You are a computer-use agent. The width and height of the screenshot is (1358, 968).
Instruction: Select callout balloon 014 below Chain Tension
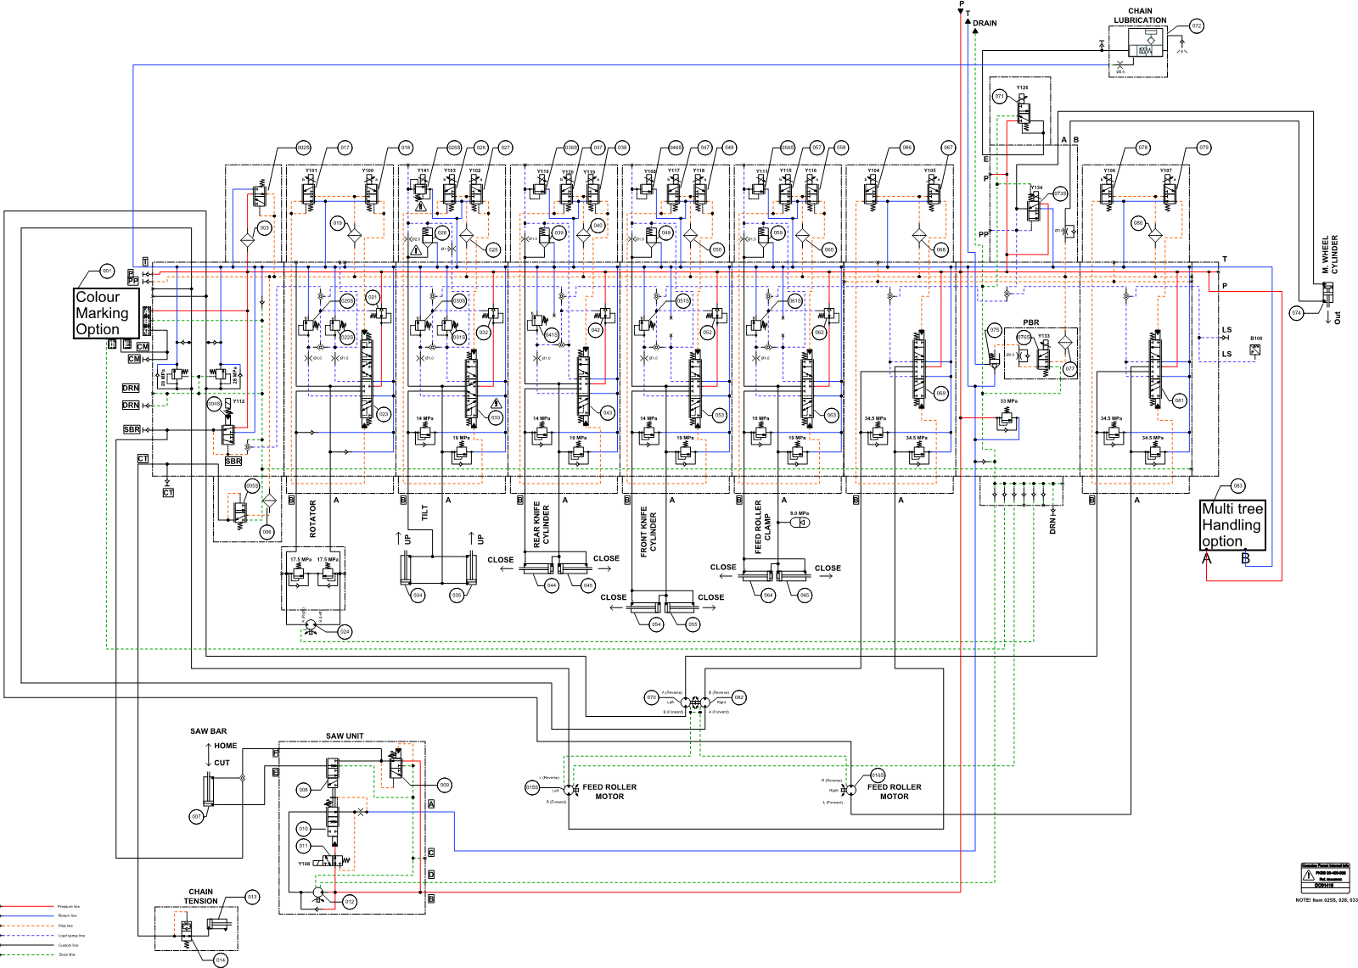(221, 960)
